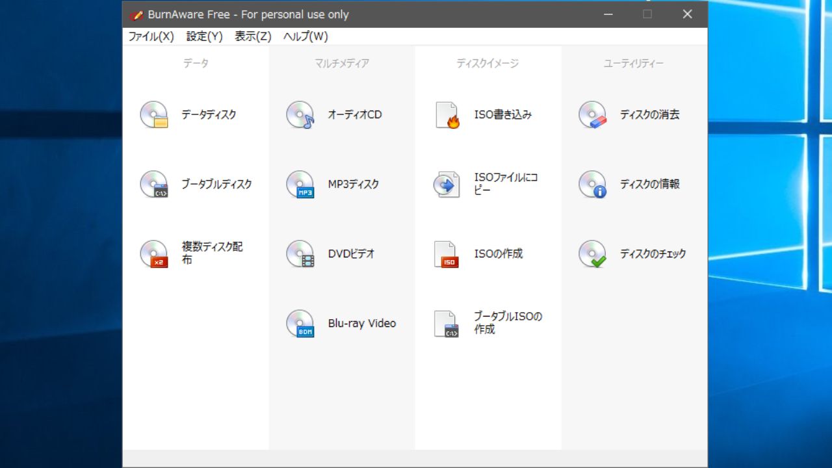Click the Blu-ray Video BDM disc icon
The width and height of the screenshot is (832, 468).
tap(300, 323)
